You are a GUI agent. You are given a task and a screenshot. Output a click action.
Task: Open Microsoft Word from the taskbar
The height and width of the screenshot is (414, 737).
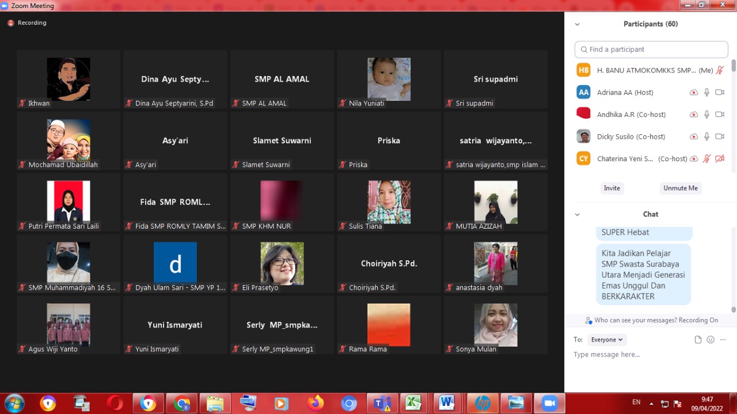(446, 403)
